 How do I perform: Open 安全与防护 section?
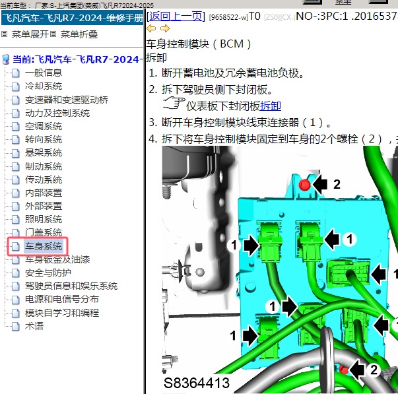[48, 273]
